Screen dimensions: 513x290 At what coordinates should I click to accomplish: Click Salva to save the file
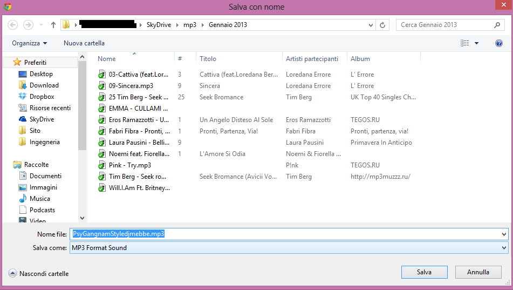click(x=425, y=272)
